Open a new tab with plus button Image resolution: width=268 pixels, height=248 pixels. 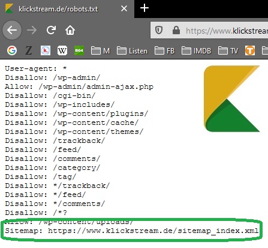tap(144, 8)
